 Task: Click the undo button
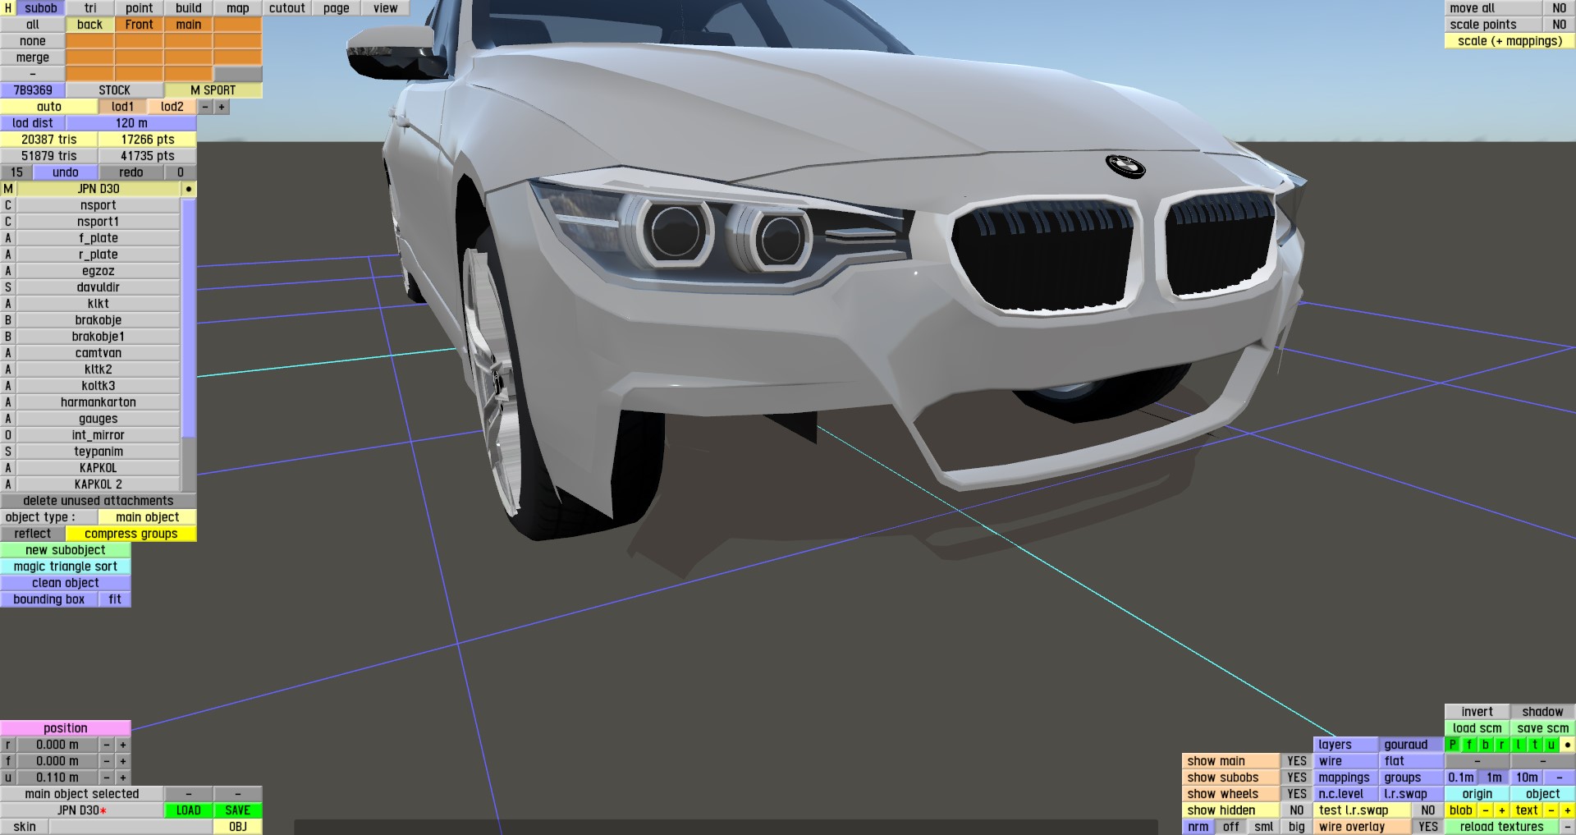click(66, 172)
